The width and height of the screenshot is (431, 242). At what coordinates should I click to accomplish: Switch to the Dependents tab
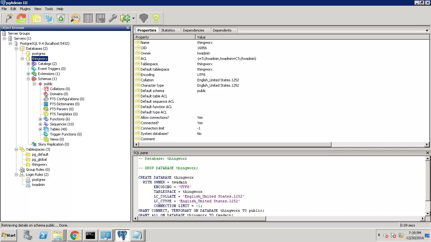point(222,30)
